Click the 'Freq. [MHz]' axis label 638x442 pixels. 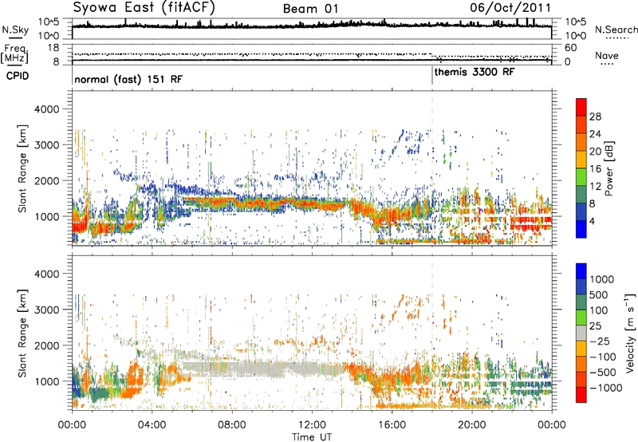tap(15, 54)
